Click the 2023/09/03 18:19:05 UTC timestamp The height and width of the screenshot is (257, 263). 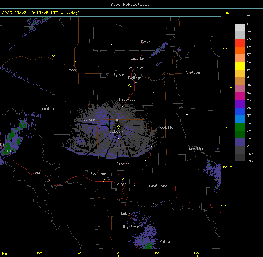(30, 13)
